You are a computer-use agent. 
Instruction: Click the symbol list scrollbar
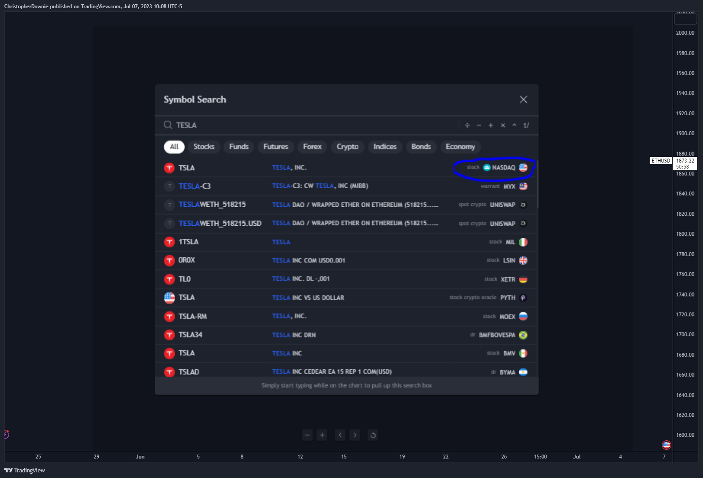pos(537,184)
